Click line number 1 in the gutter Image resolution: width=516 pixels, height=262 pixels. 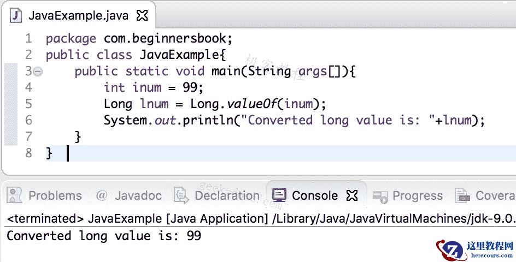[x=28, y=38]
